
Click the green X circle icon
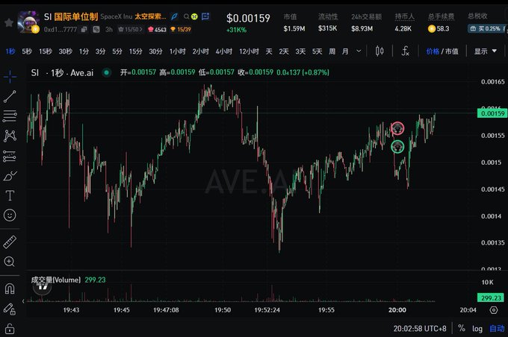194,16
